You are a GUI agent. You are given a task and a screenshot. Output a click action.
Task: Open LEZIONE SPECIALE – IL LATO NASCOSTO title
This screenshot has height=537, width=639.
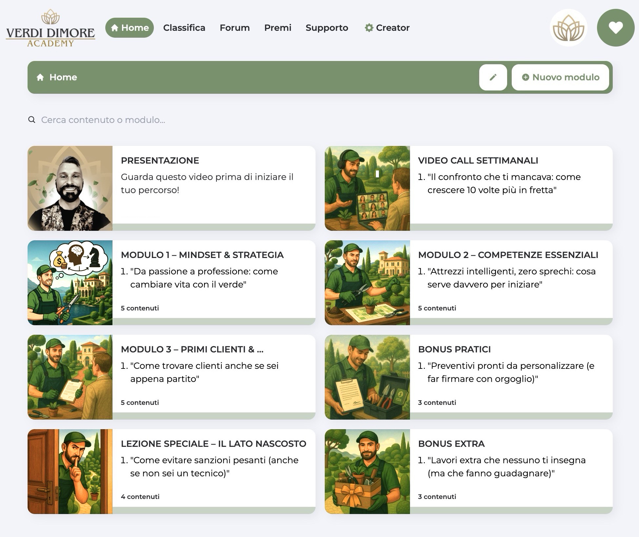click(x=213, y=444)
